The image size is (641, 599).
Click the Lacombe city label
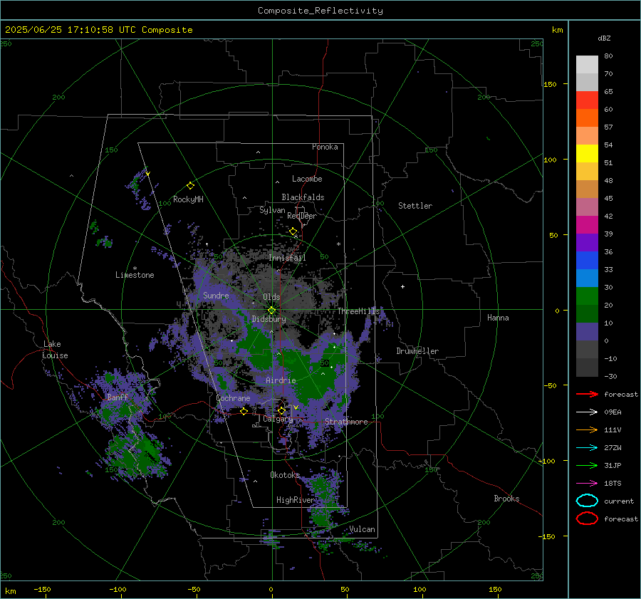click(307, 179)
